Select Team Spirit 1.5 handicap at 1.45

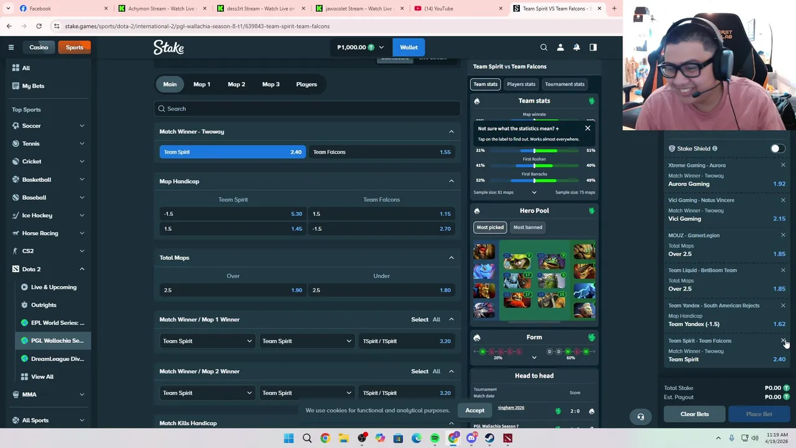pyautogui.click(x=233, y=228)
